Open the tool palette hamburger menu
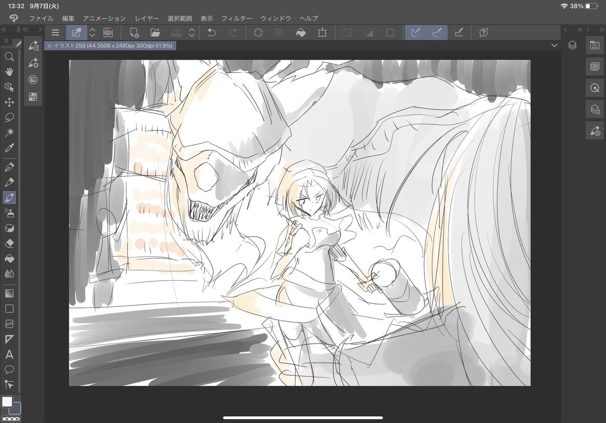The width and height of the screenshot is (606, 423). (6, 41)
